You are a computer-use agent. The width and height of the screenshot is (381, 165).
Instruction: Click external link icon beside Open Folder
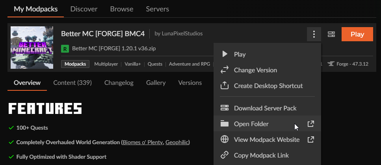click(311, 124)
